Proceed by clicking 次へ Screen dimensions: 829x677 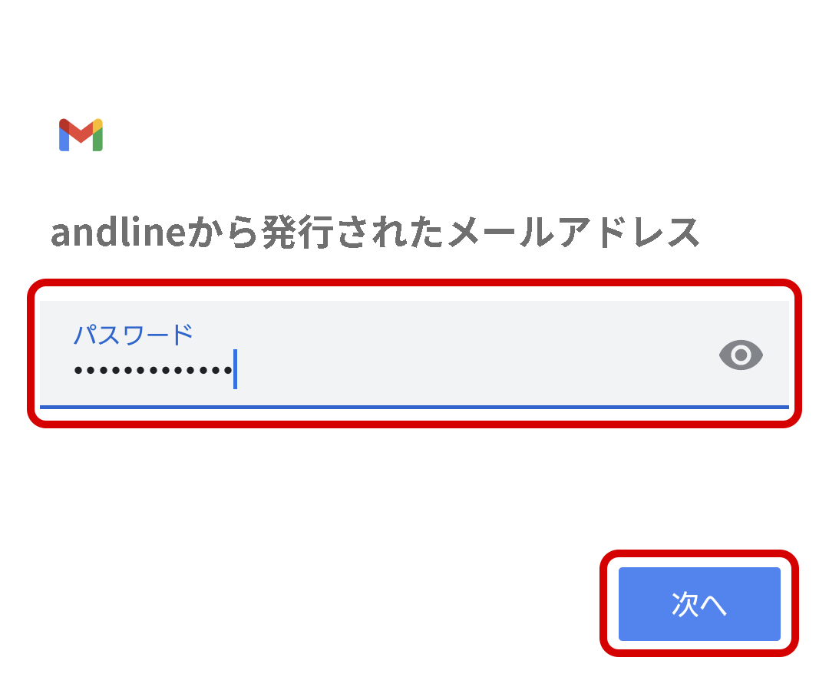(x=699, y=604)
